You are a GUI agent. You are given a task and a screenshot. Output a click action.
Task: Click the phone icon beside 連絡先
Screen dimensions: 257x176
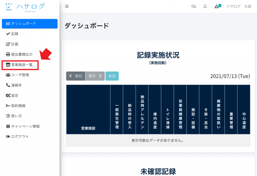(x=8, y=85)
